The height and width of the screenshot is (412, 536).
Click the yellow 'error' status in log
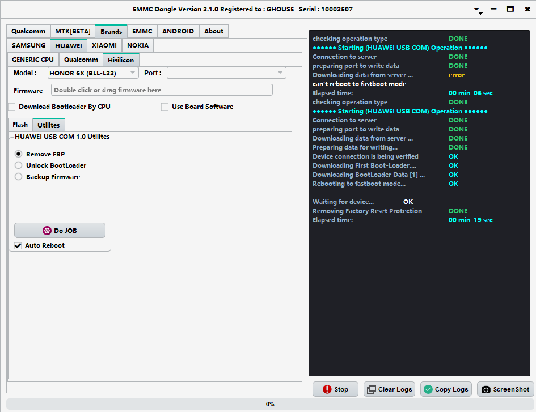click(x=457, y=75)
